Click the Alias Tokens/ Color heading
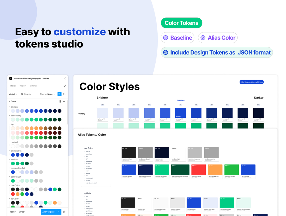The width and height of the screenshot is (286, 216). [92, 135]
